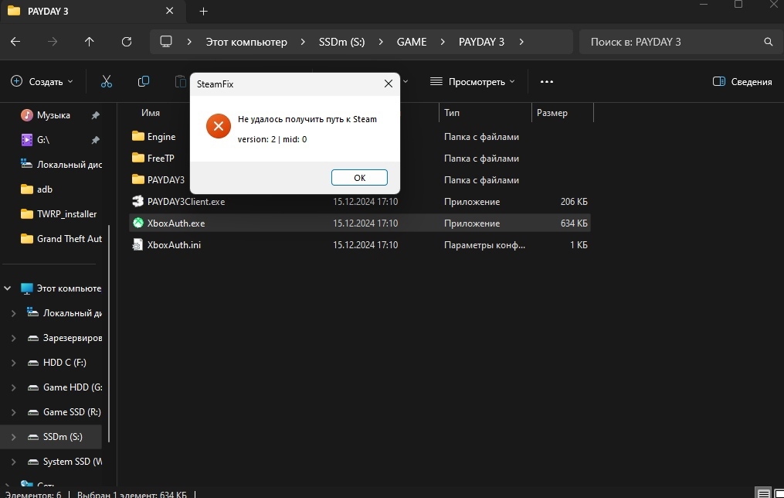Expand the SSDm (S:) tree node

[x=13, y=437]
